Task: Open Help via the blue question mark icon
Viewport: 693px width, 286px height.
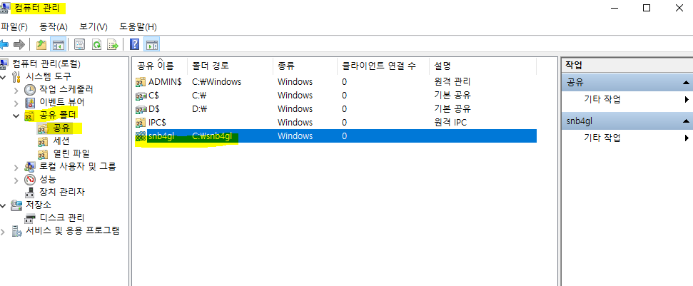Action: [135, 45]
